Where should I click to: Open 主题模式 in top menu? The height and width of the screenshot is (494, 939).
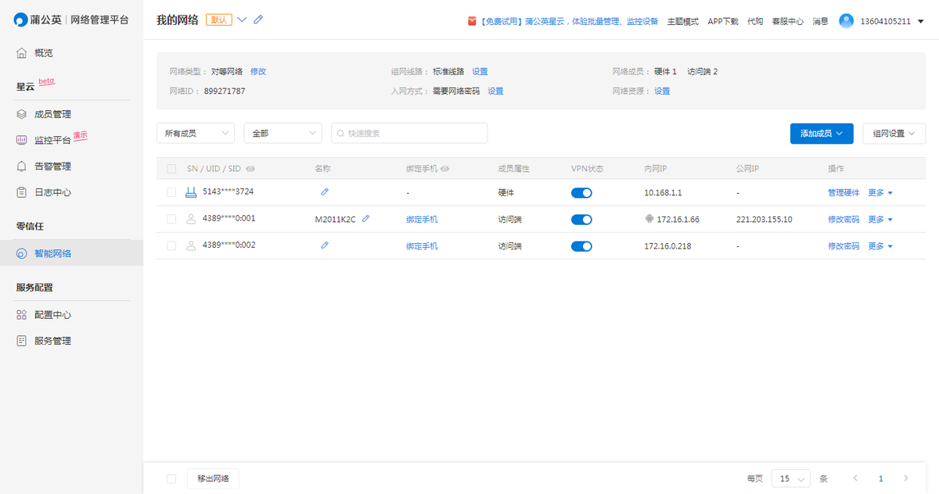coord(682,21)
